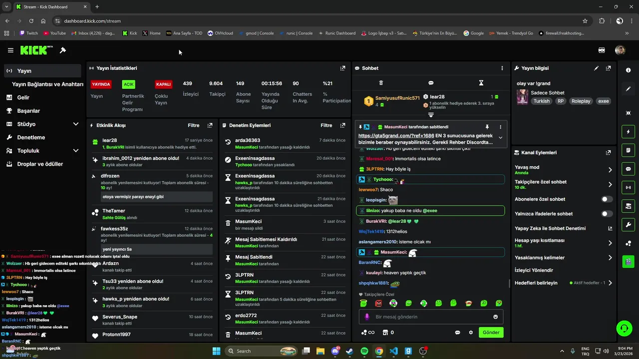The height and width of the screenshot is (359, 639).
Task: Collapse the gift leaderboard with the lines arrow
Action: (x=431, y=115)
